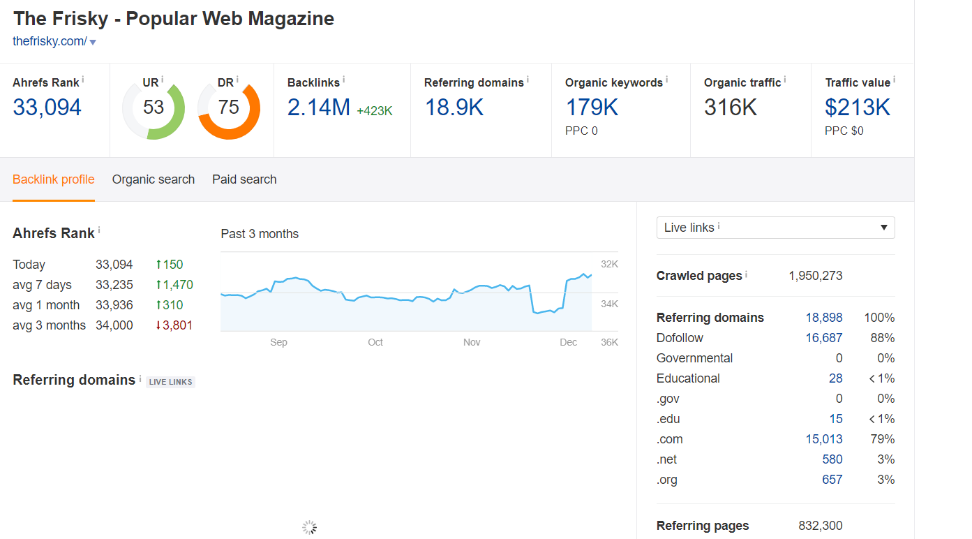Click info icon next to Backlinks
The height and width of the screenshot is (539, 972).
pyautogui.click(x=344, y=80)
